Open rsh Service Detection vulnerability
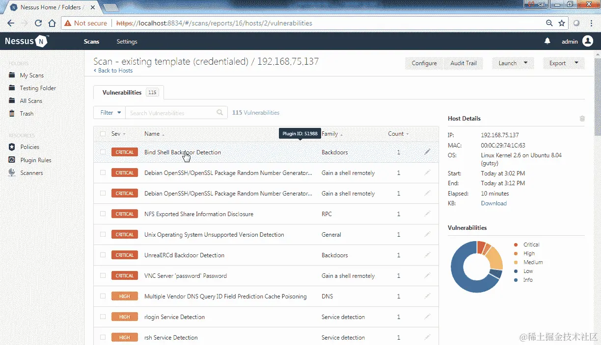The width and height of the screenshot is (601, 345). [x=171, y=338]
